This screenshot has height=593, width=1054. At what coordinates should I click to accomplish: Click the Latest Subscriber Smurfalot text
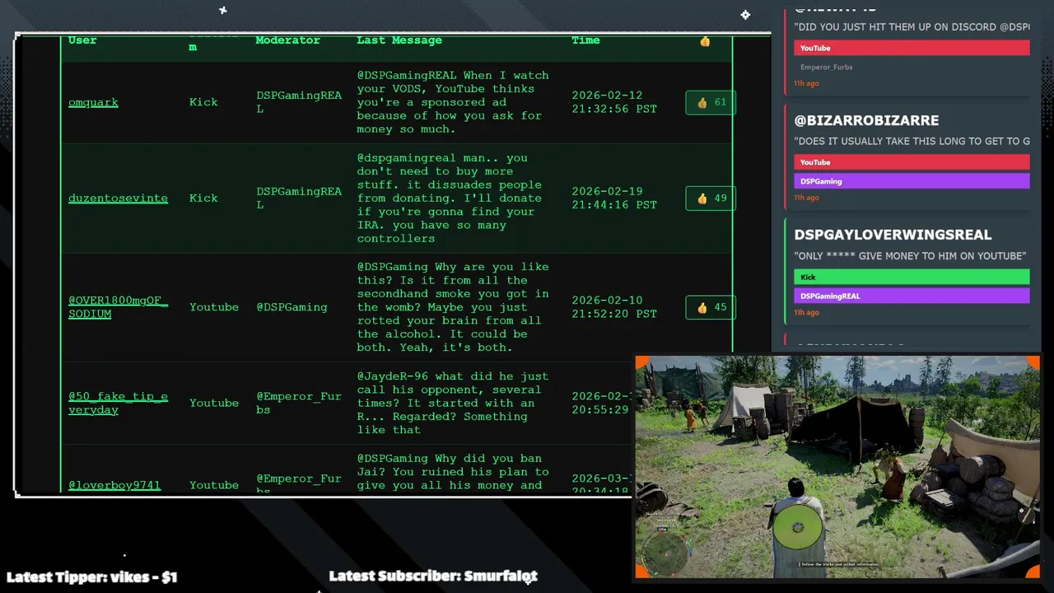[433, 577]
